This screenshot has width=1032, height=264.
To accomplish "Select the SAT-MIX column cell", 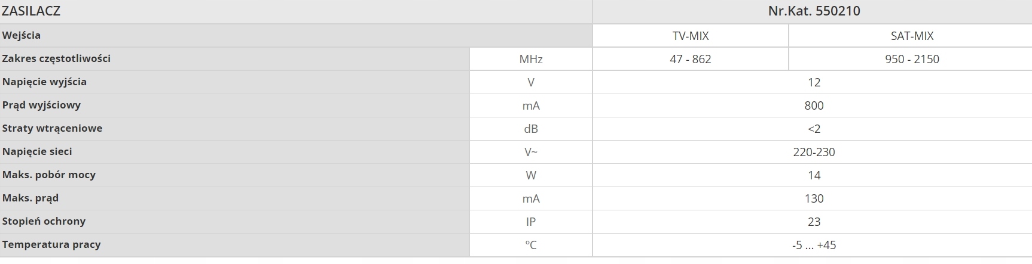I will coord(912,36).
